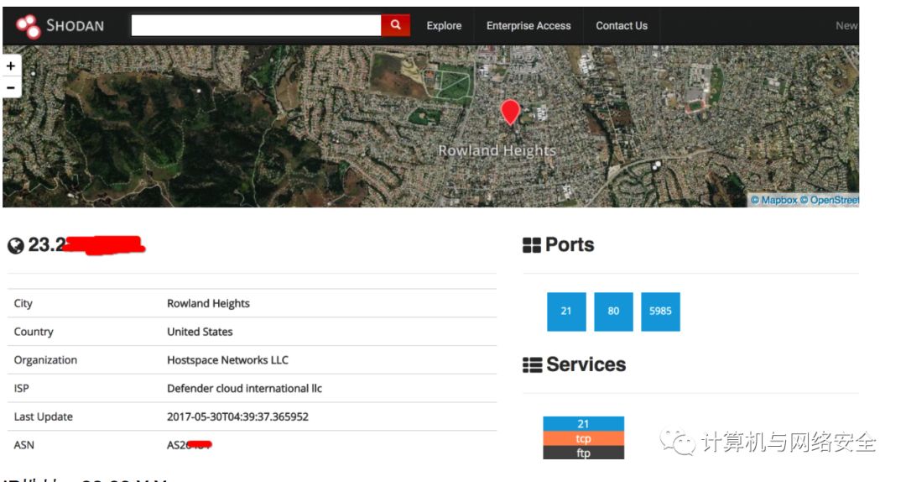
Task: Click inside the Shodan search field
Action: 256,26
